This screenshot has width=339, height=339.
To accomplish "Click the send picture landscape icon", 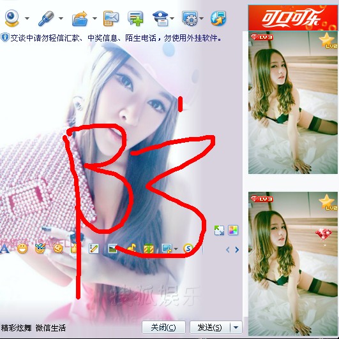I will 112,249.
